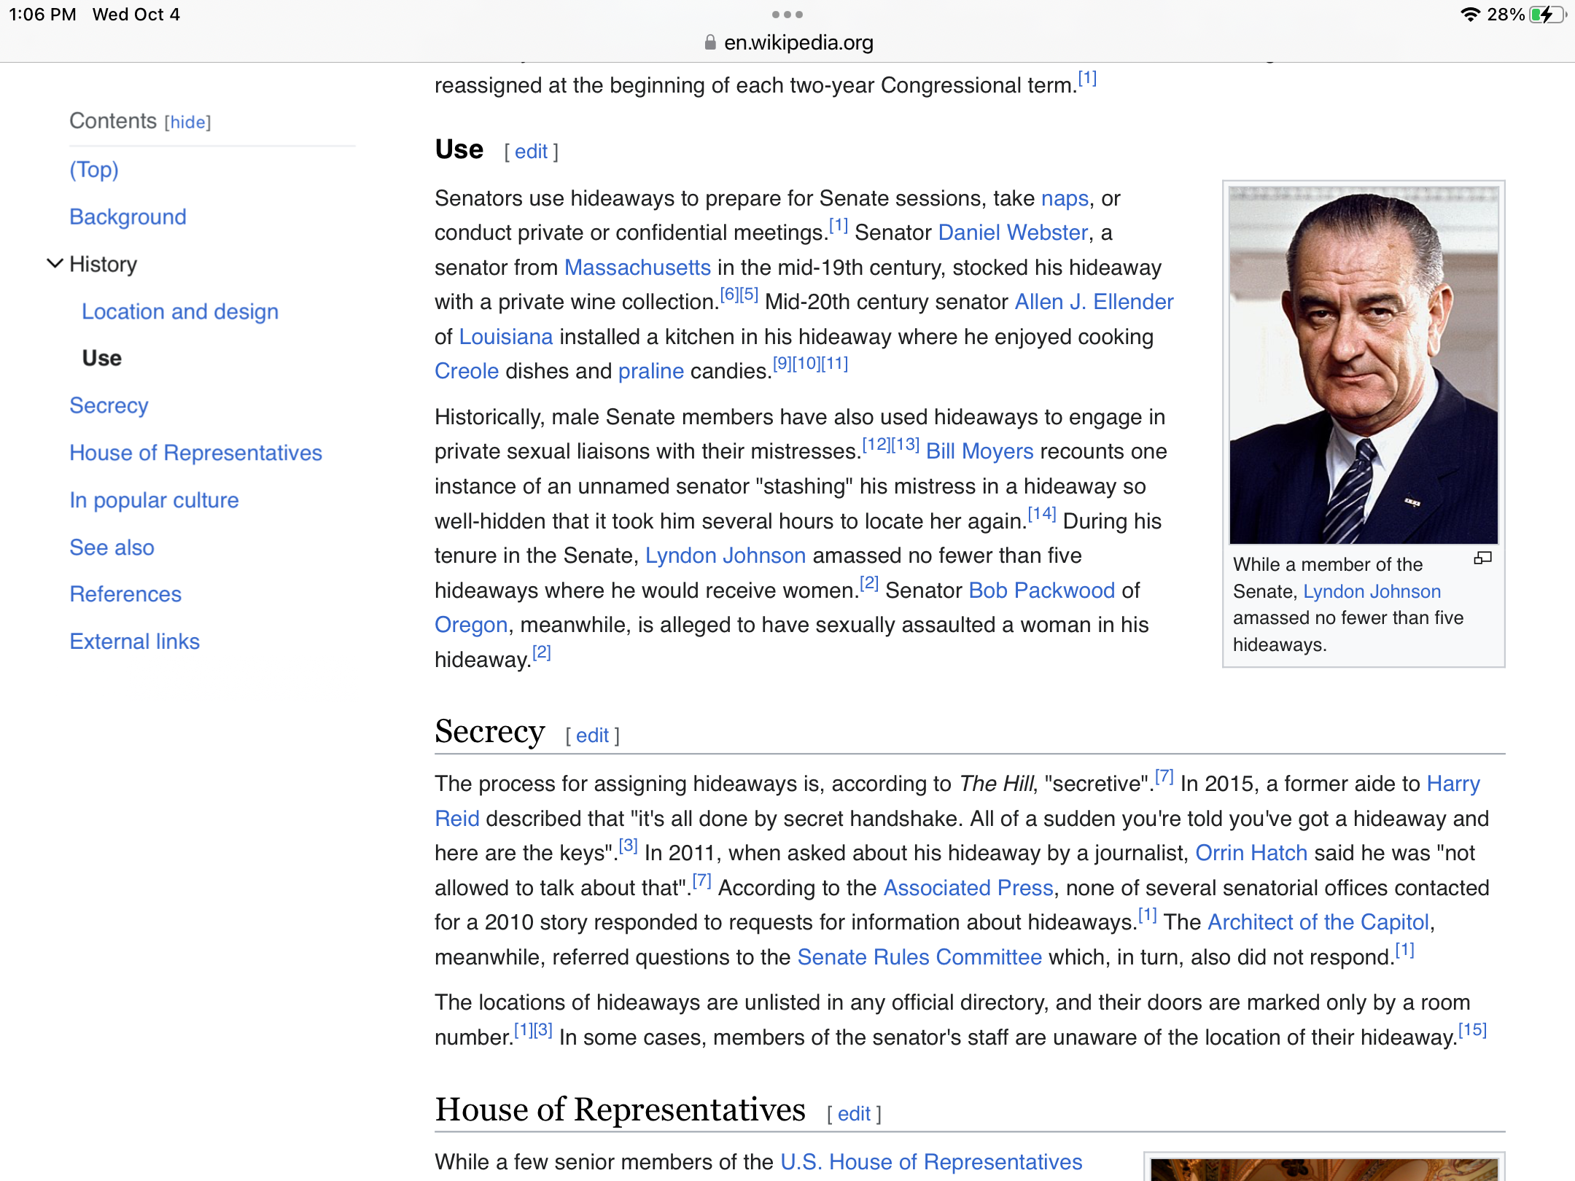
Task: Follow the Associated Press link
Action: pyautogui.click(x=968, y=888)
